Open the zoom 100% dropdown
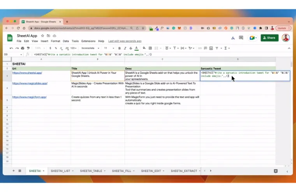 click(x=40, y=48)
